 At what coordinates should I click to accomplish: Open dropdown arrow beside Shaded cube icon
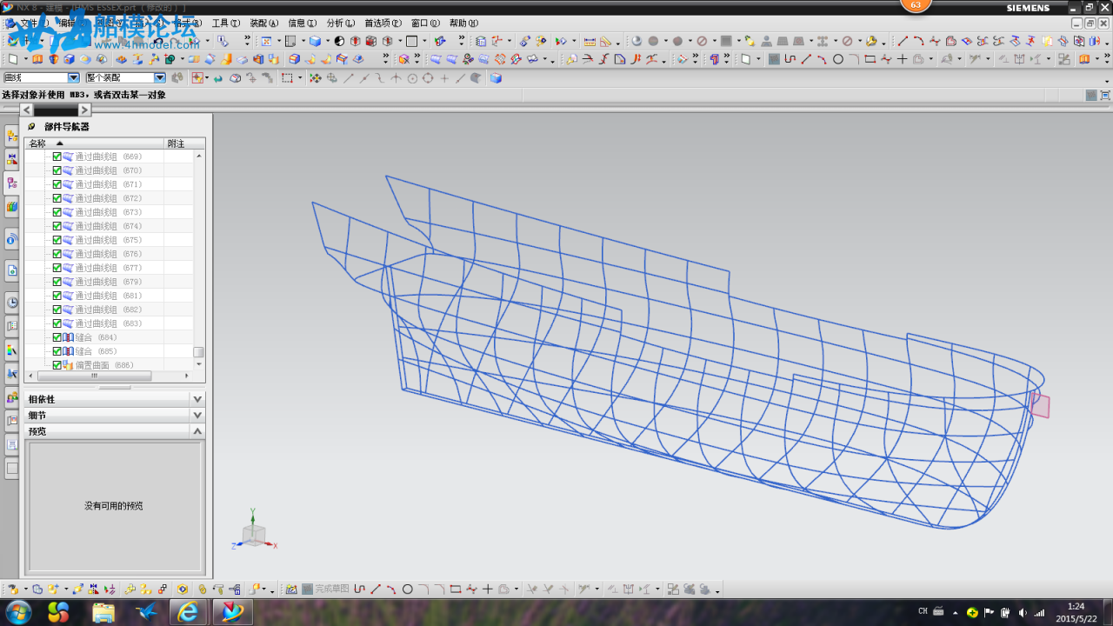(x=327, y=41)
